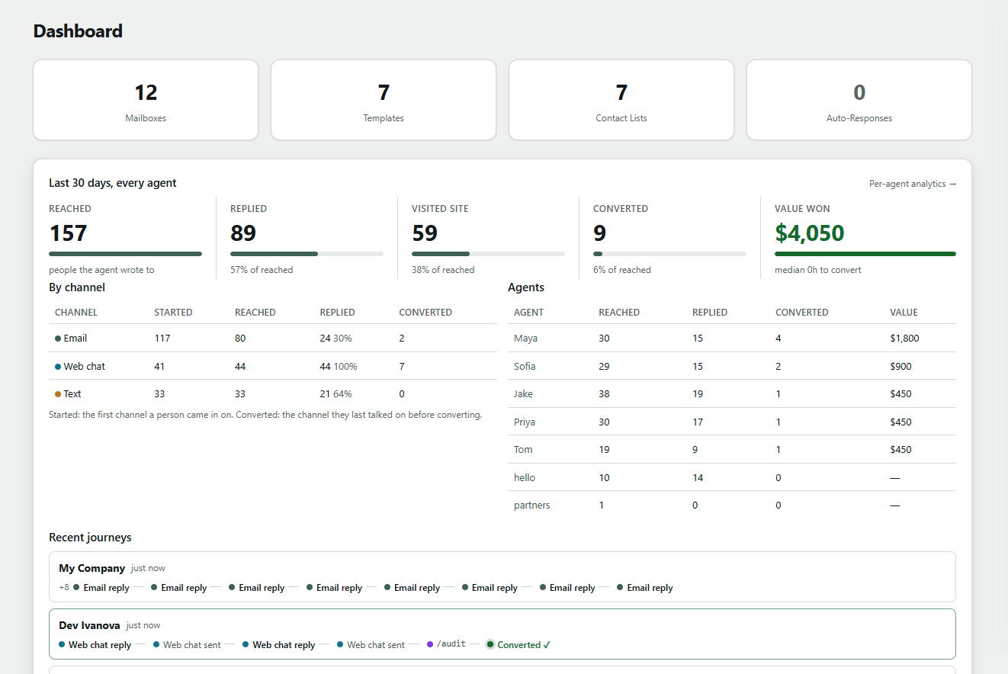Click the AGENT column header
Viewport: 1008px width, 674px height.
(528, 313)
